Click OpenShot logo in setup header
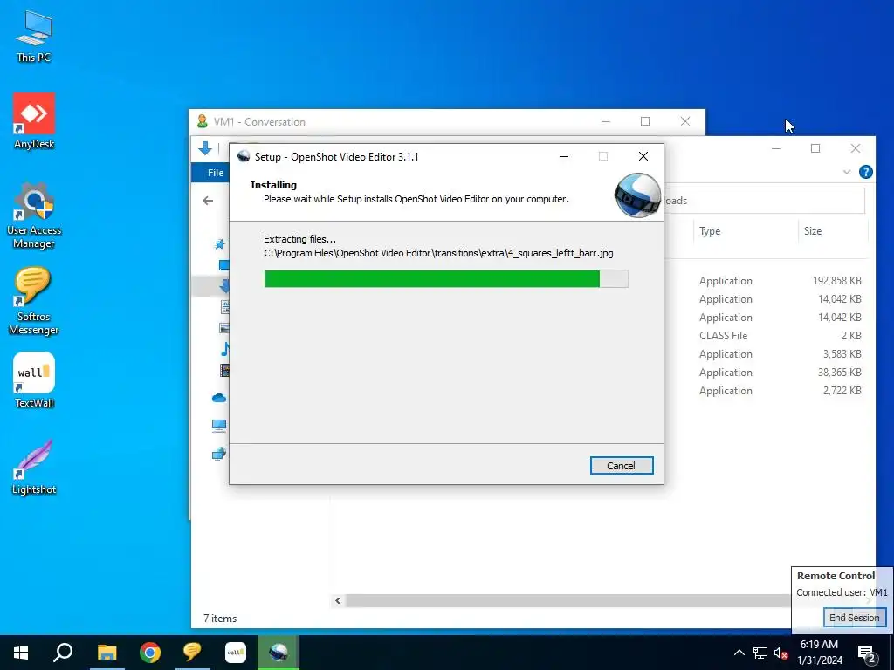 coord(637,195)
